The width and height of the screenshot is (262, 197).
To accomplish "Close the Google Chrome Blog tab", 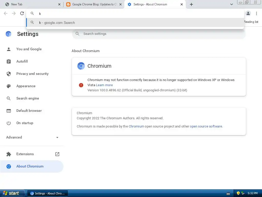I will 120,4.
